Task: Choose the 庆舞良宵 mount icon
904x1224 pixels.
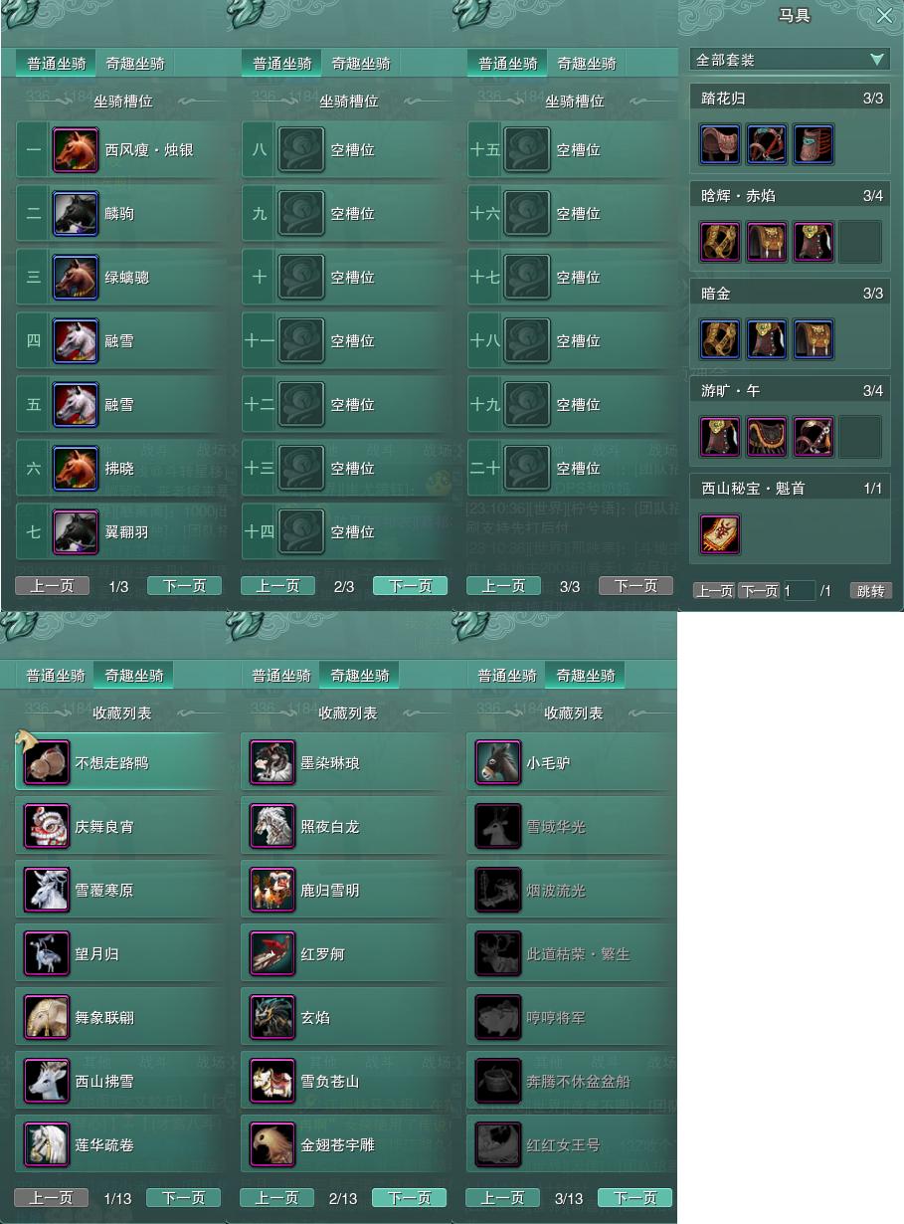Action: 47,827
